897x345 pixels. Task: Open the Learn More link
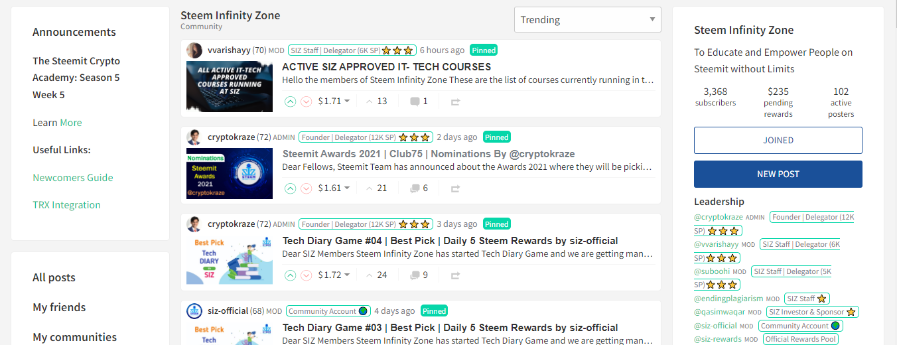[71, 123]
